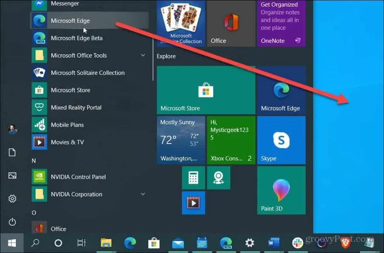This screenshot has width=384, height=253.
Task: Open the Mobile Plans app
Action: (89, 125)
